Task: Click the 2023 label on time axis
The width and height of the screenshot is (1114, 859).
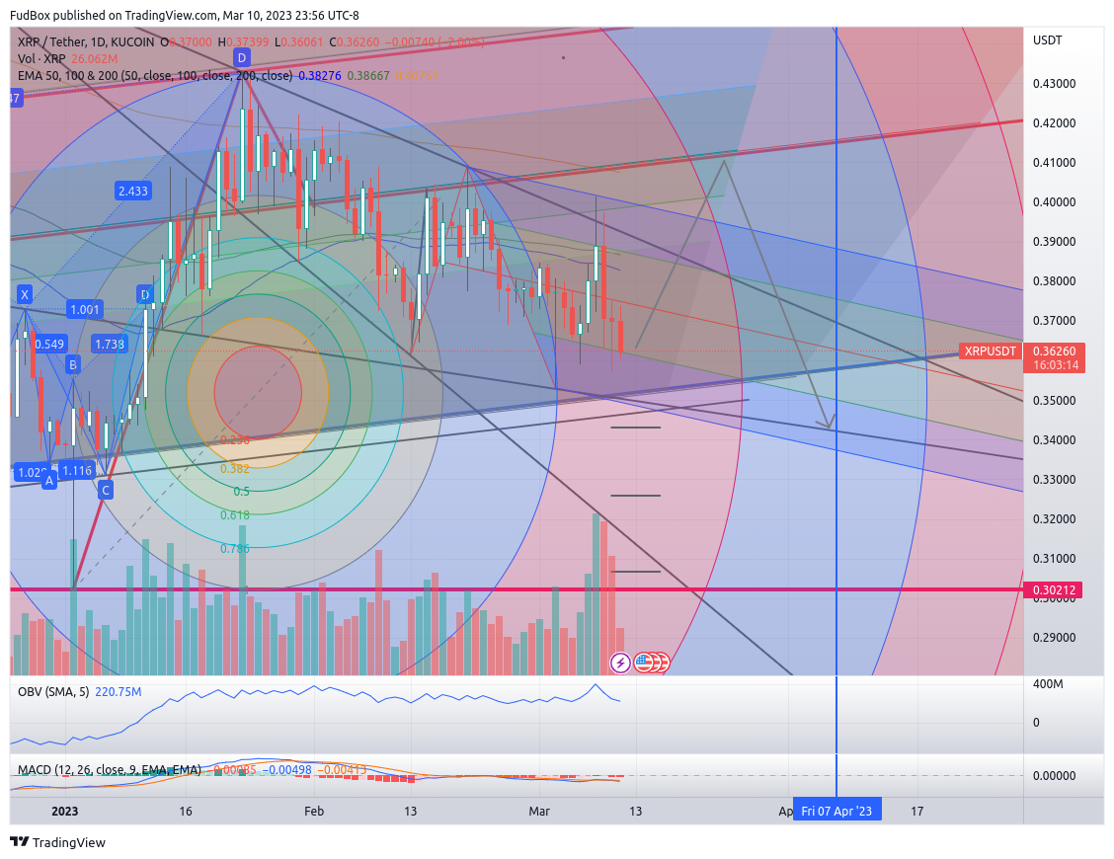Action: pyautogui.click(x=64, y=811)
